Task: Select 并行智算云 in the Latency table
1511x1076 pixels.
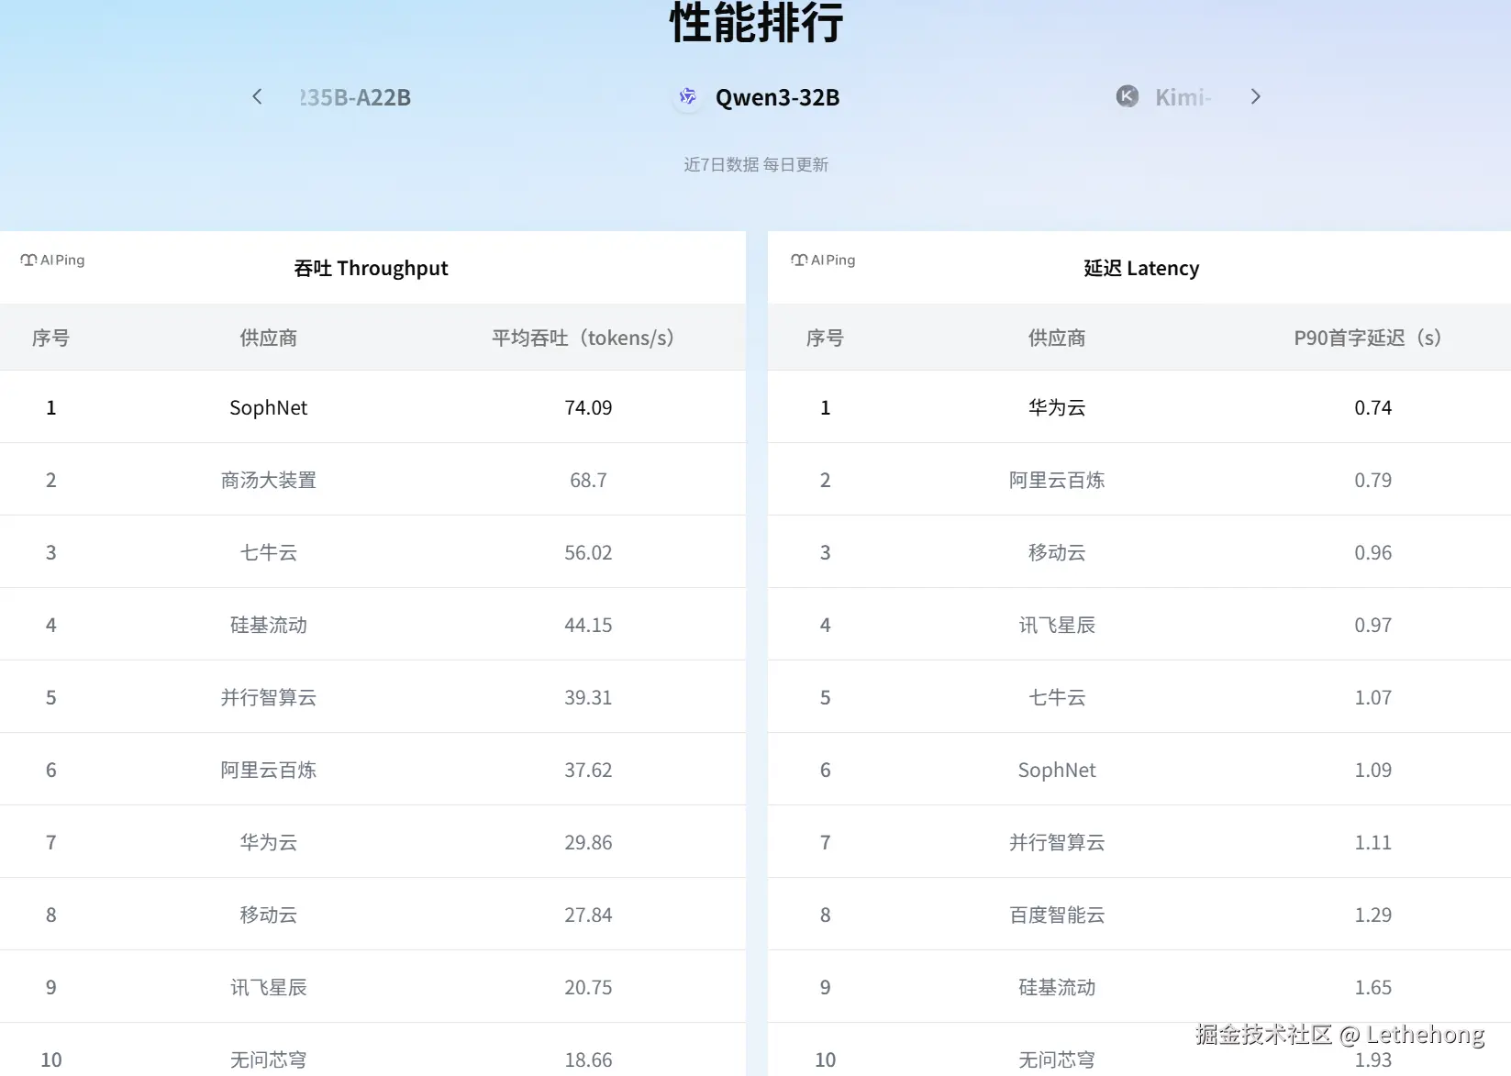Action: [x=1057, y=842]
